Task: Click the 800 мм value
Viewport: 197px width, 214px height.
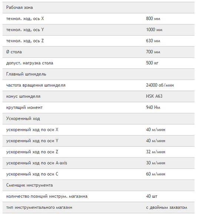Action: pyautogui.click(x=153, y=19)
